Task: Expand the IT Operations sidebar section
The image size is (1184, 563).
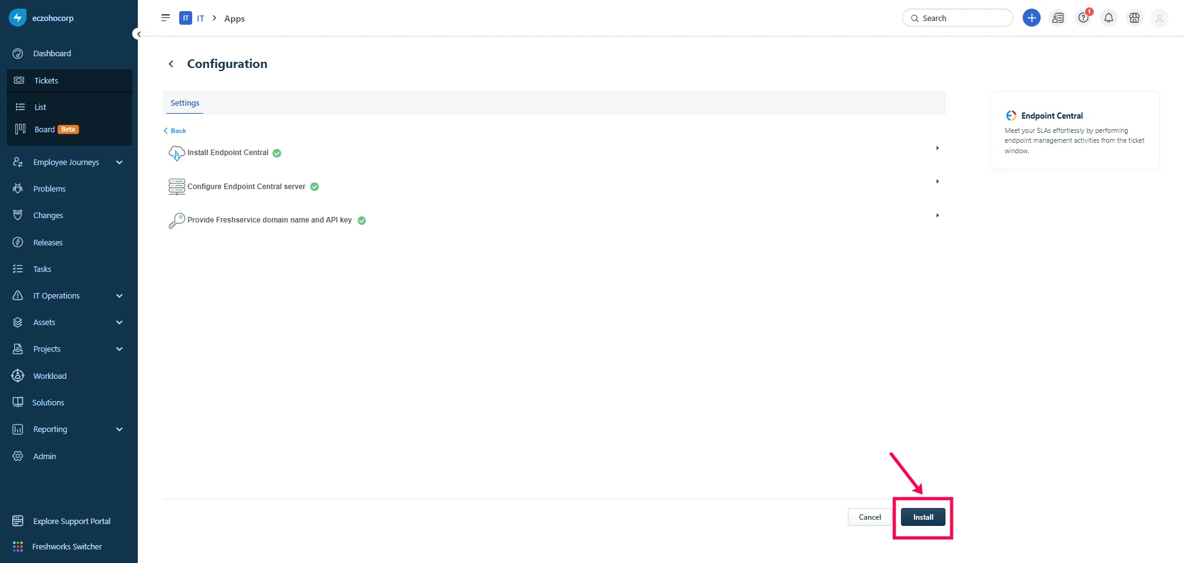Action: (119, 295)
